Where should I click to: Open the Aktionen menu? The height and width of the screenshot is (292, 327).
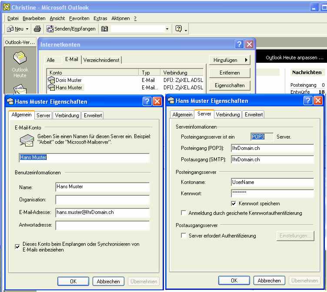pos(120,18)
